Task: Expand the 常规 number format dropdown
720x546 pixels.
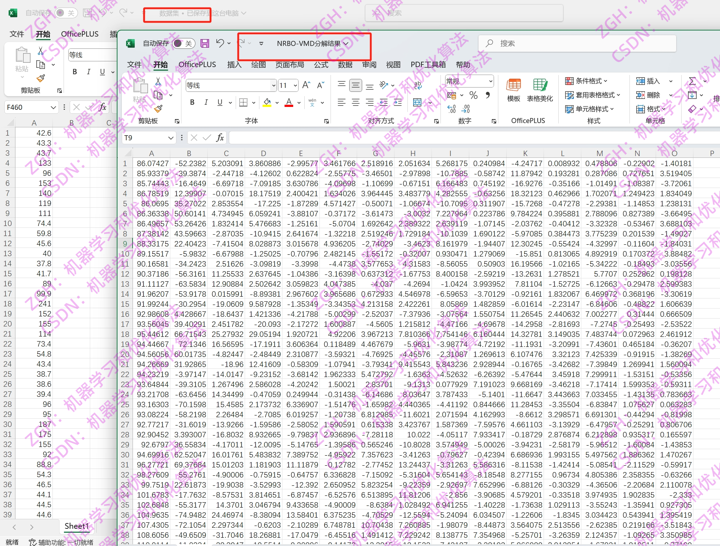Action: (x=490, y=81)
